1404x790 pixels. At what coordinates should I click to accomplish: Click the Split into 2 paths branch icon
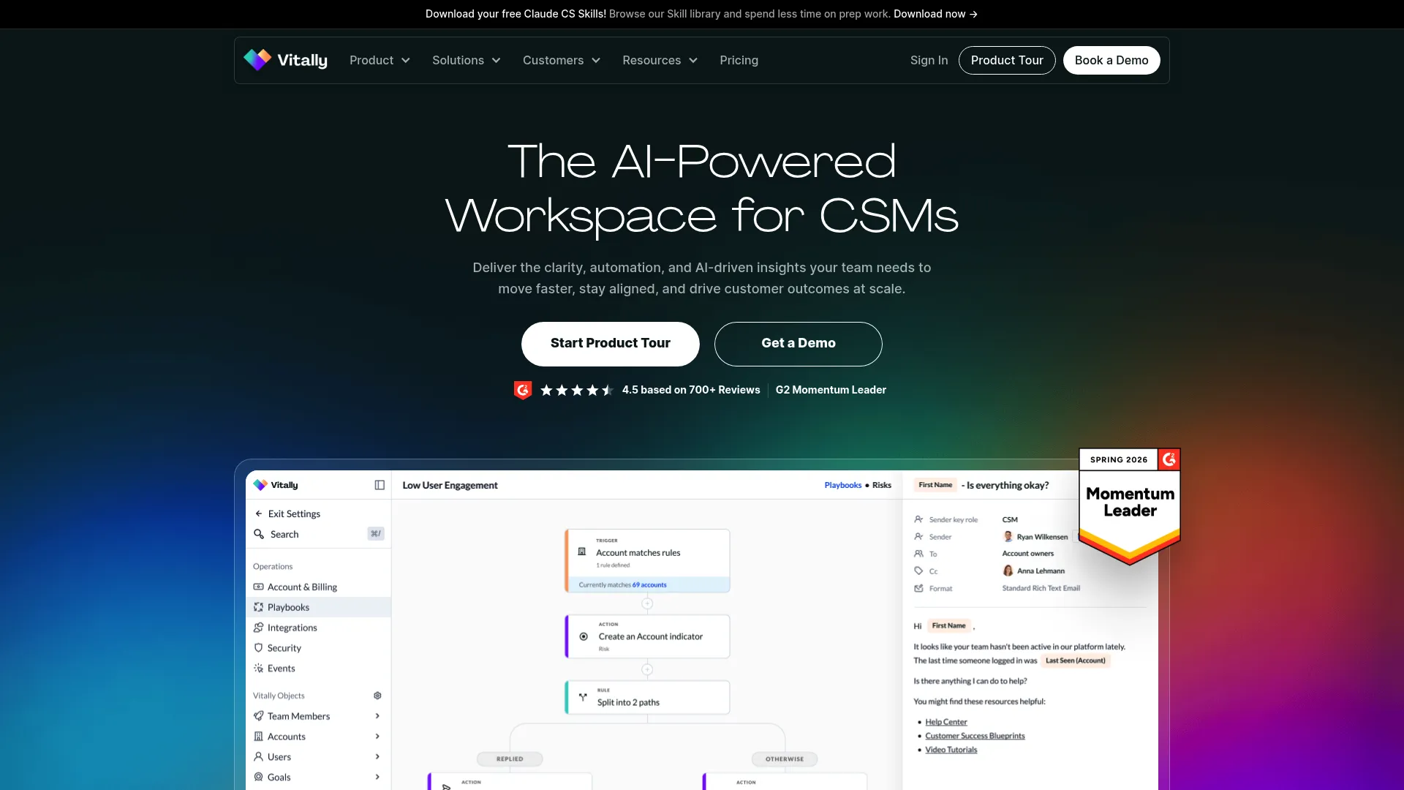click(x=583, y=697)
